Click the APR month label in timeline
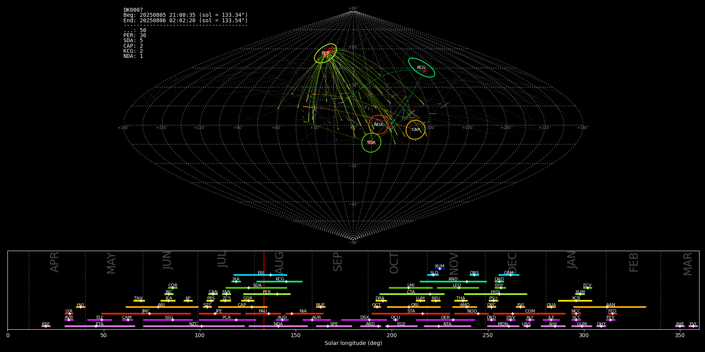The image size is (705, 352). (x=55, y=262)
